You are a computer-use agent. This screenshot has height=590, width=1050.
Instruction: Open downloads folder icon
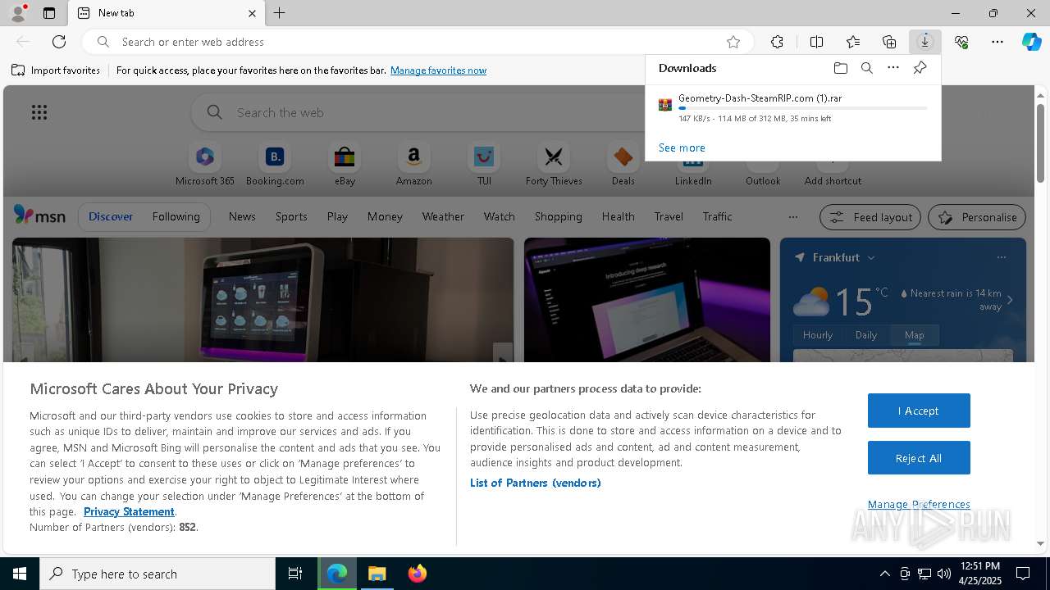(840, 68)
